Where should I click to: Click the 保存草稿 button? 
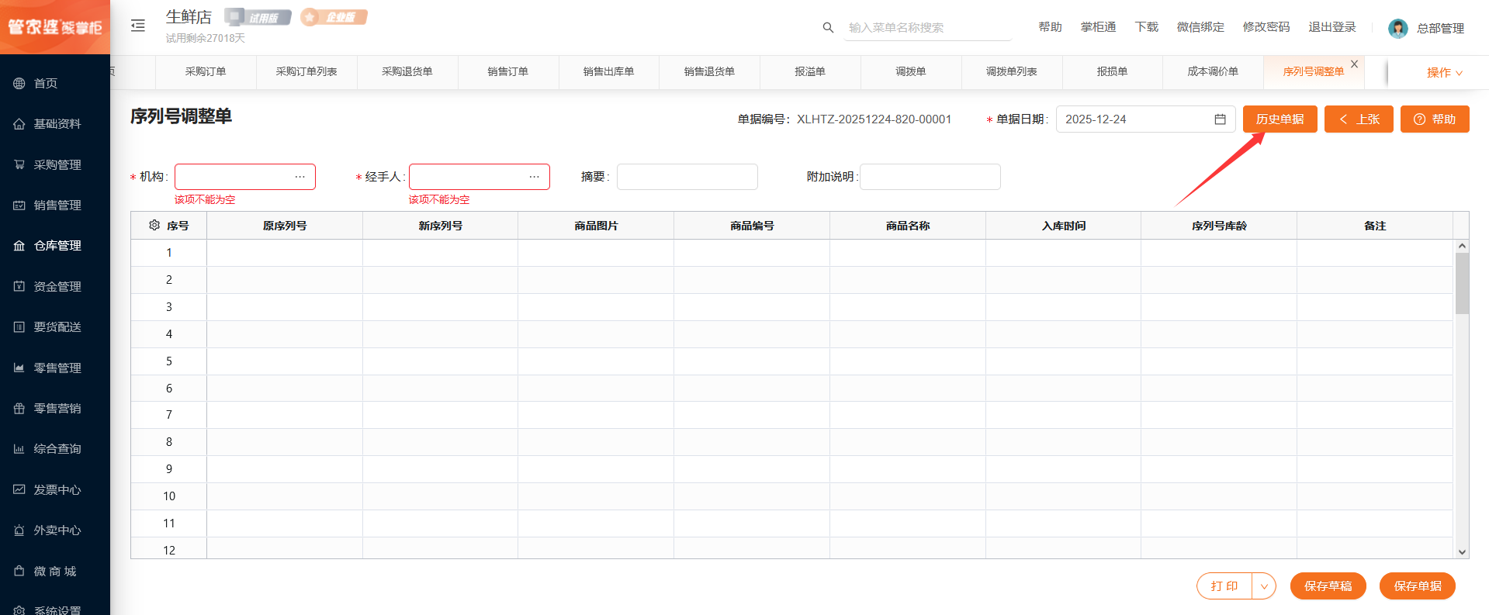(1328, 586)
